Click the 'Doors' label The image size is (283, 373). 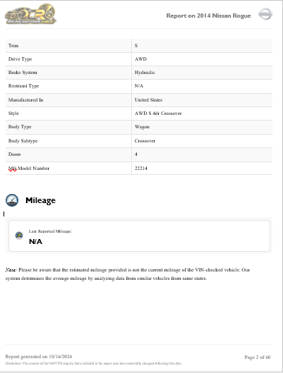coord(15,154)
